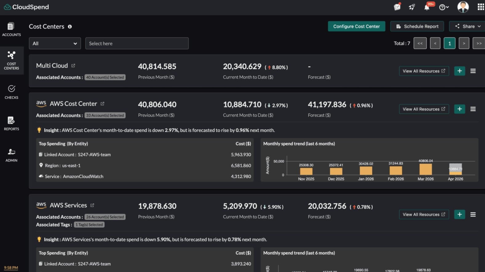Image resolution: width=485 pixels, height=272 pixels.
Task: Click plus button in Multi Cloud row
Action: tap(459, 71)
